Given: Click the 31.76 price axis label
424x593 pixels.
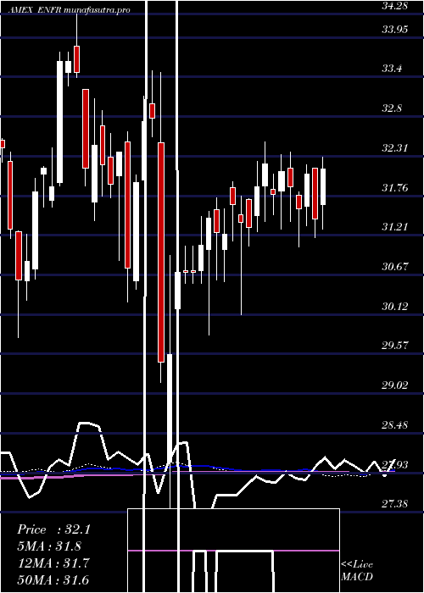Looking at the screenshot, I should [394, 187].
